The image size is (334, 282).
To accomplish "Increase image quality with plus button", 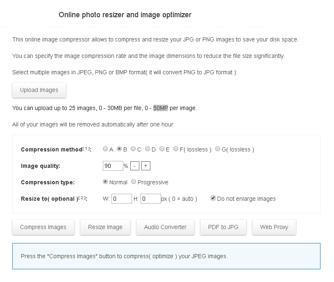I will pos(145,166).
